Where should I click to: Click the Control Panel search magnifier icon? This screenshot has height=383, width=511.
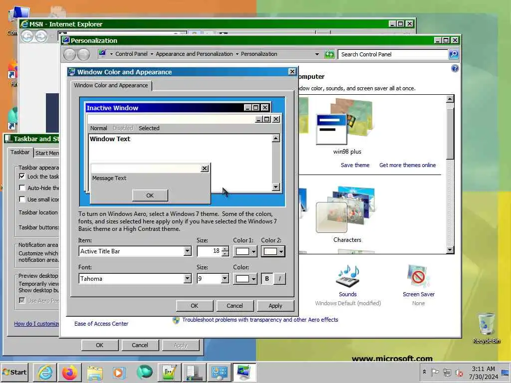point(454,54)
